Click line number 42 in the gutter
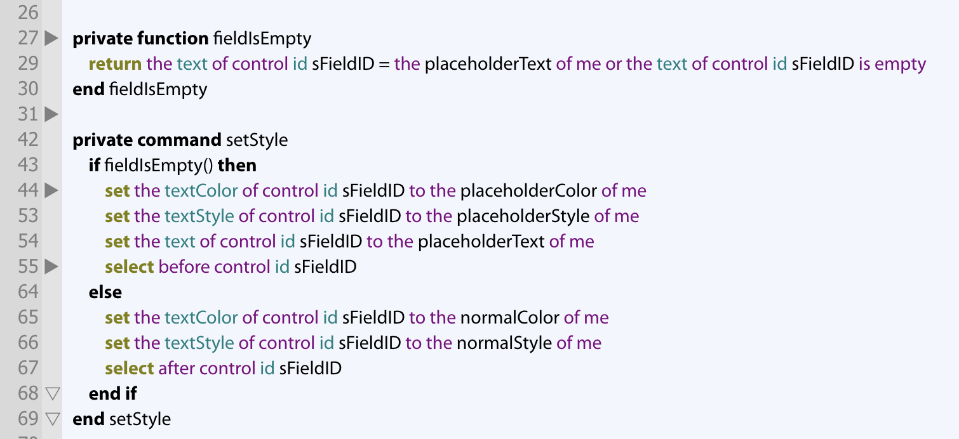The width and height of the screenshot is (959, 439). 28,140
